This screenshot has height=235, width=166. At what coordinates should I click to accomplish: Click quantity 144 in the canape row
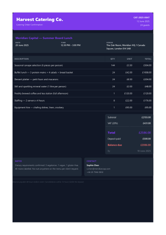(113, 65)
